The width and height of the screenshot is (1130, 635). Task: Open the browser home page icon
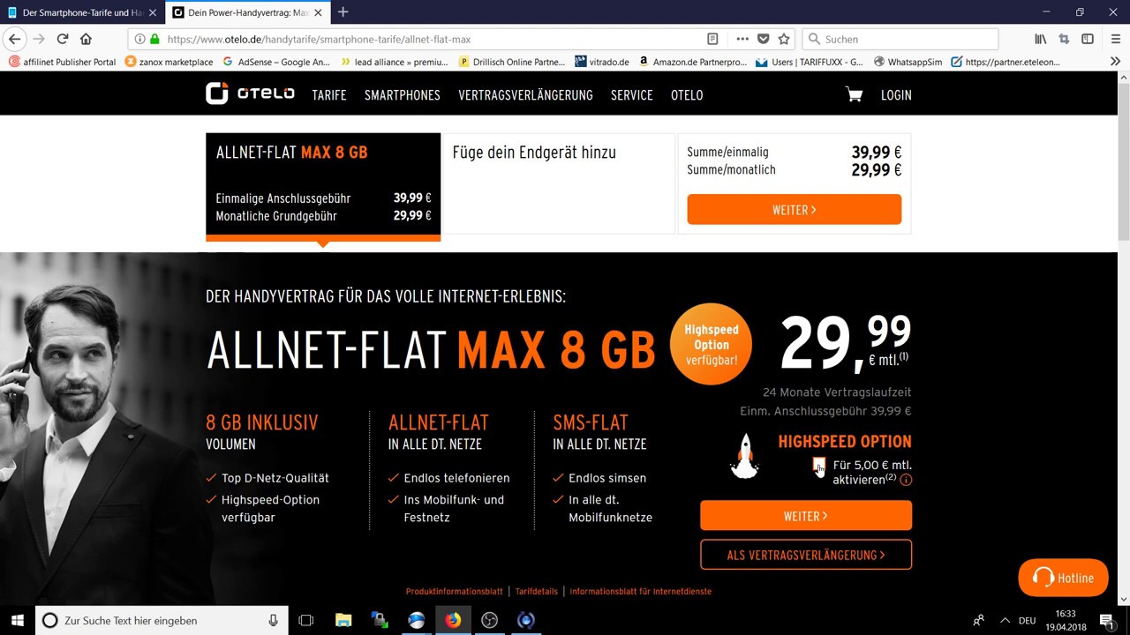coord(86,39)
